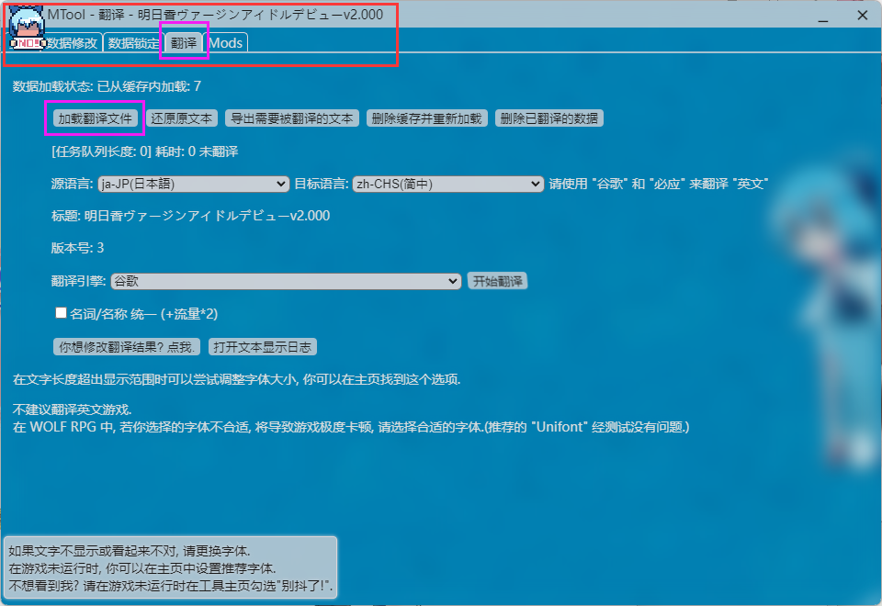Click 还原原文本 to restore original text

pos(181,118)
